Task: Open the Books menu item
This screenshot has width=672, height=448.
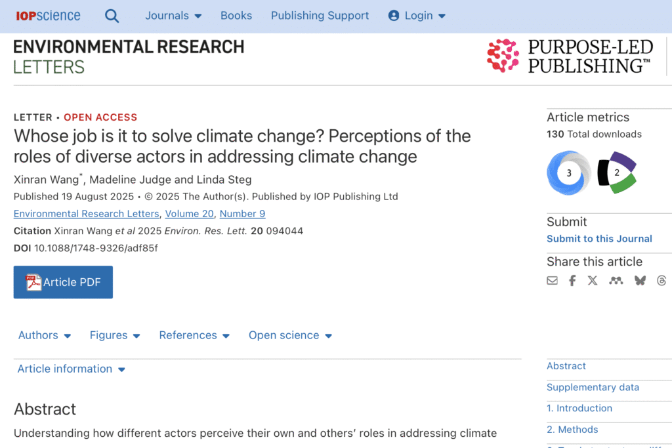Action: (x=236, y=16)
